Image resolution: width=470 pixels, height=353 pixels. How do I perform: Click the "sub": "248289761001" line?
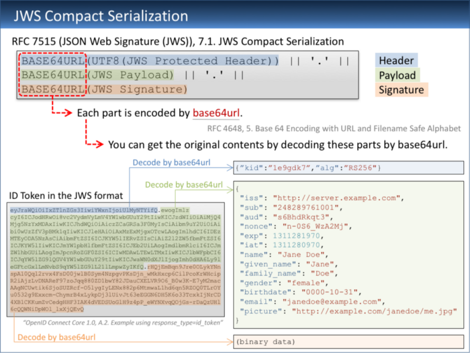point(291,207)
